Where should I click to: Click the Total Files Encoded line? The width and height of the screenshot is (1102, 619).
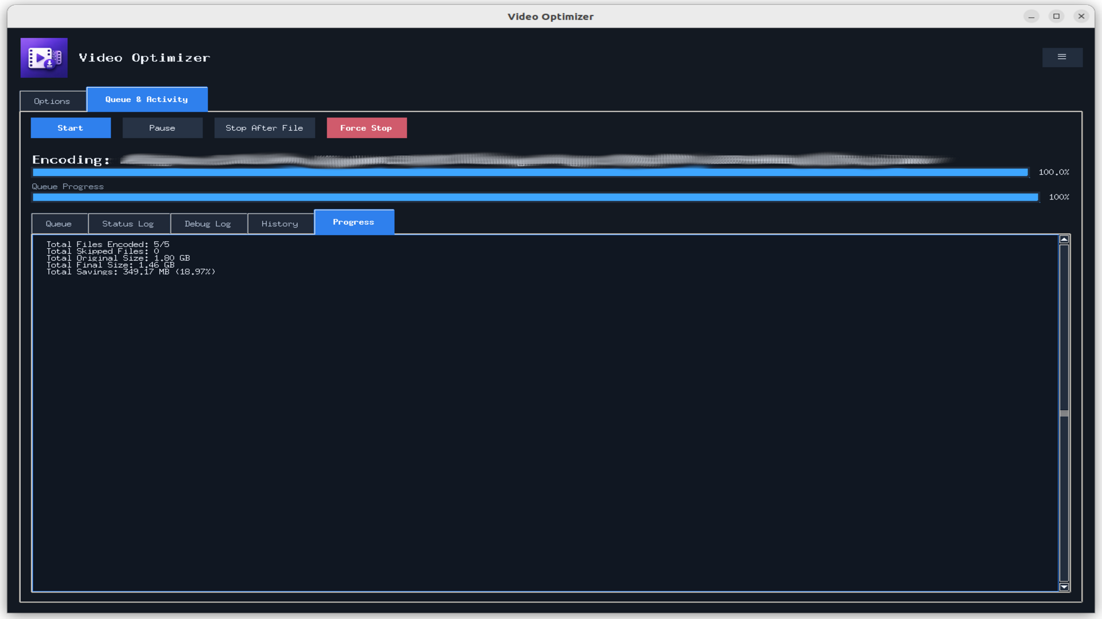108,245
